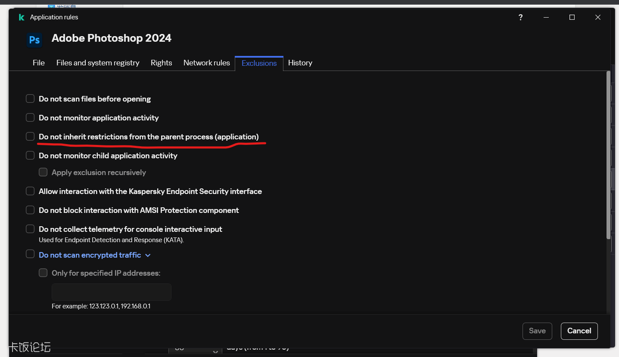The image size is (619, 357).
Task: Switch to the File tab
Action: pos(39,63)
